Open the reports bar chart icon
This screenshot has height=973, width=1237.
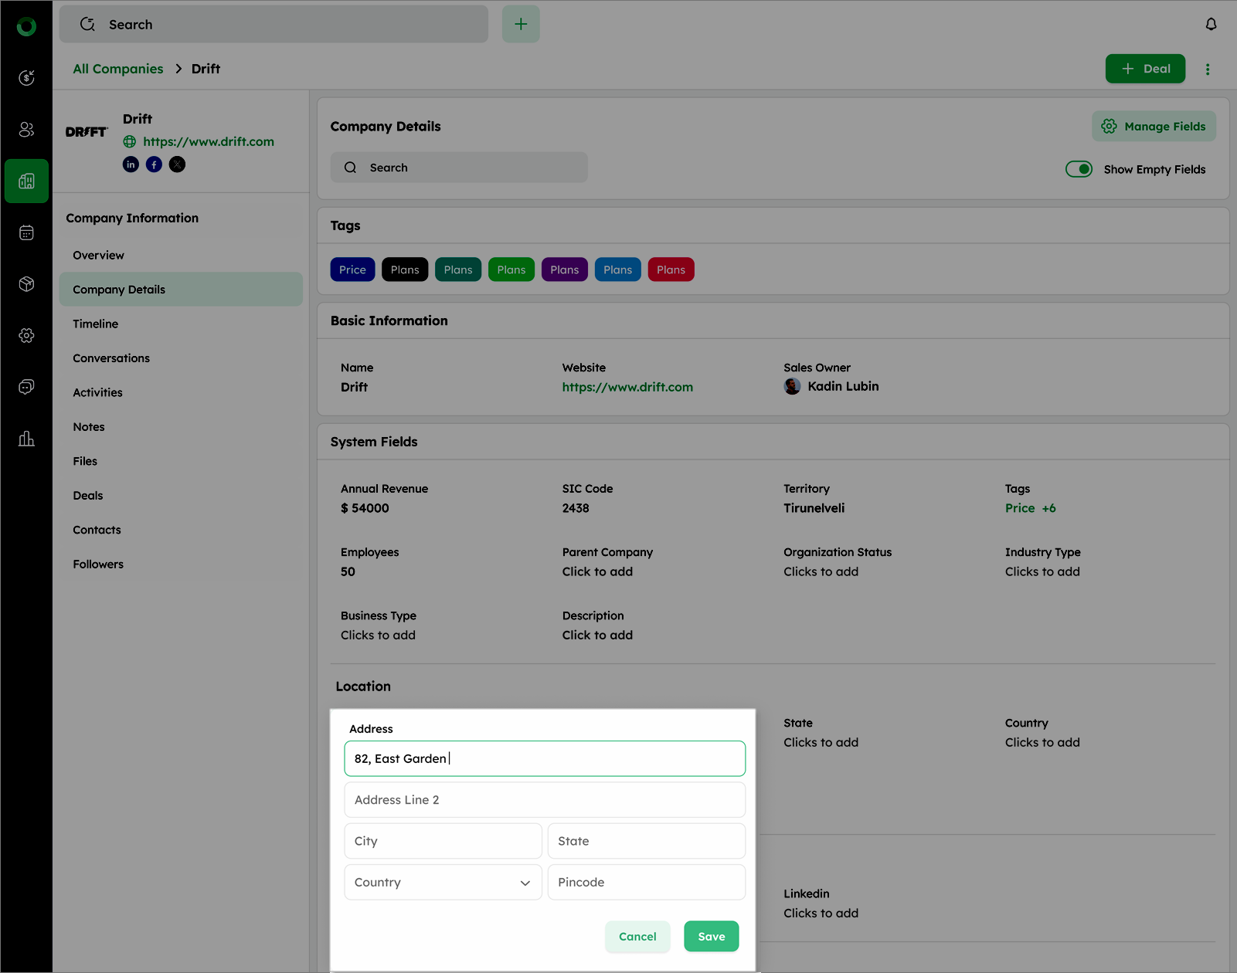(x=26, y=439)
